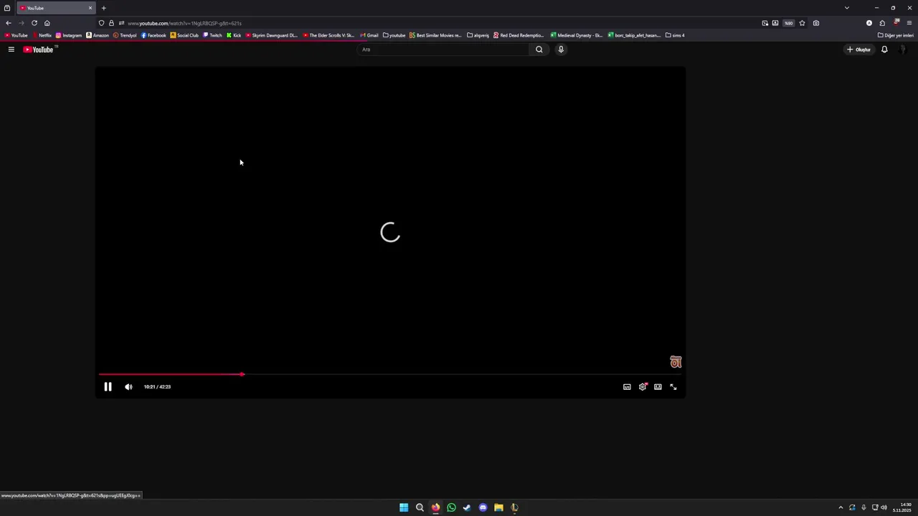Open Windows taskbar search

pyautogui.click(x=420, y=507)
